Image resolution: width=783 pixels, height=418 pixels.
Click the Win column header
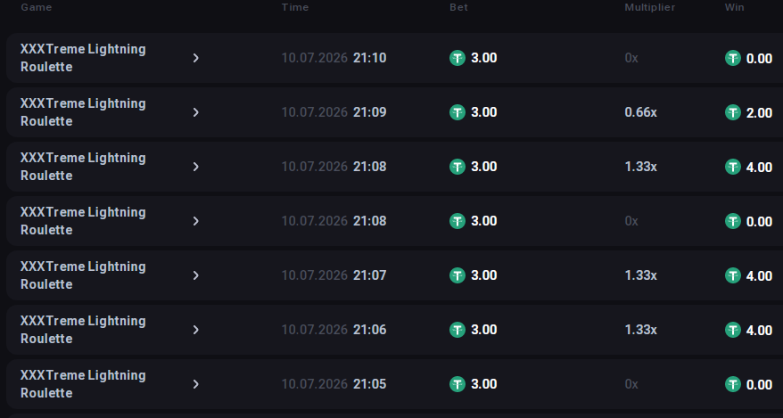735,7
